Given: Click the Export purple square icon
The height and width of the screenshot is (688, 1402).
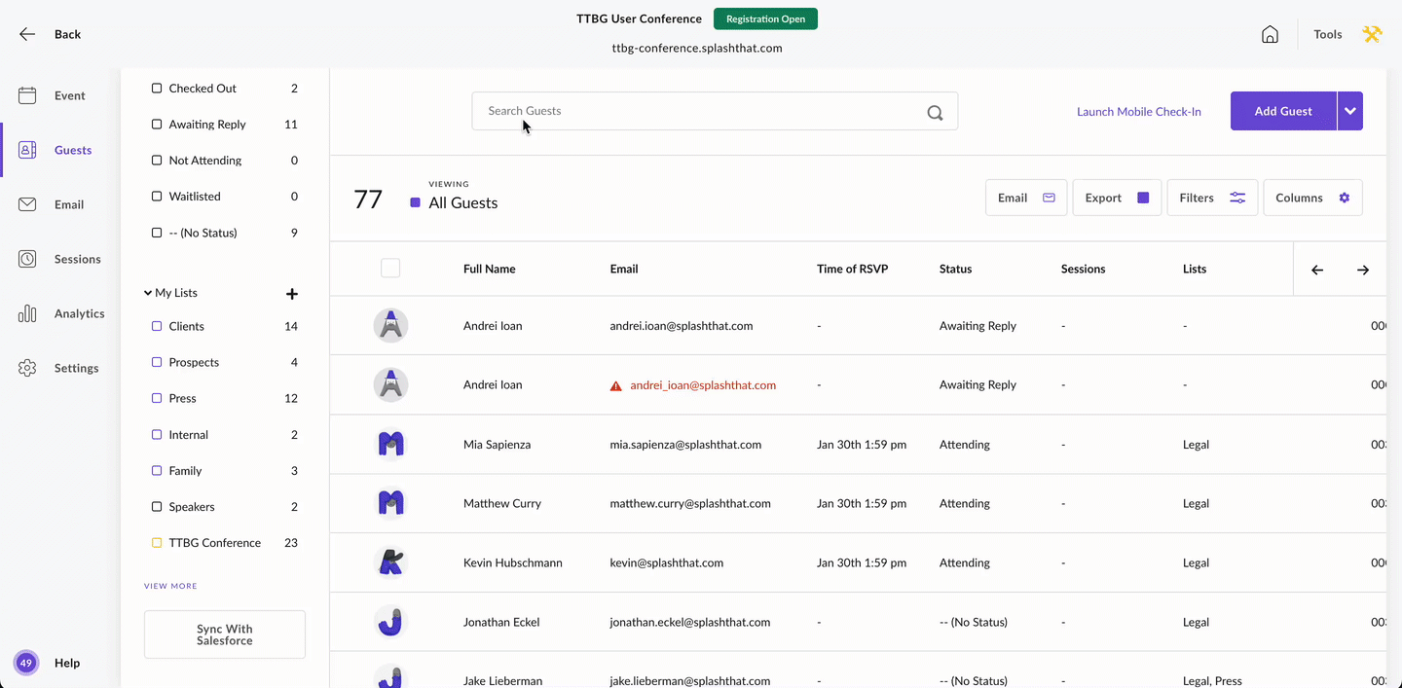Looking at the screenshot, I should pos(1143,198).
